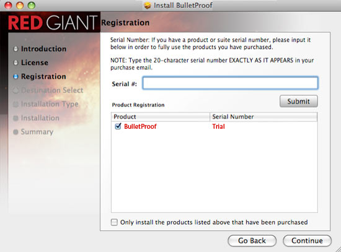Enable only install purchased products checkbox
The image size is (341, 252).
[114, 222]
